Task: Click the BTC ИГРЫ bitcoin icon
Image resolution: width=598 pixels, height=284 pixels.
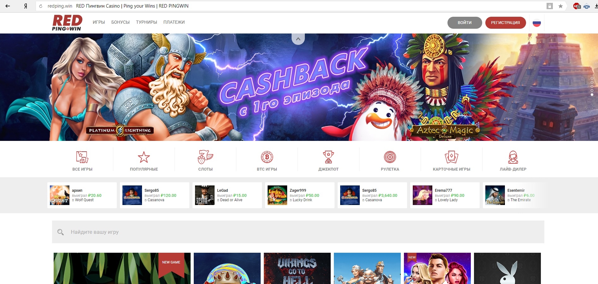Action: [x=267, y=157]
